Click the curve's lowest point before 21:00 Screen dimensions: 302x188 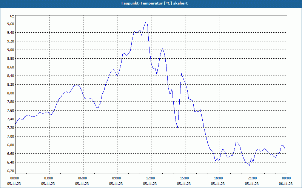249,166
